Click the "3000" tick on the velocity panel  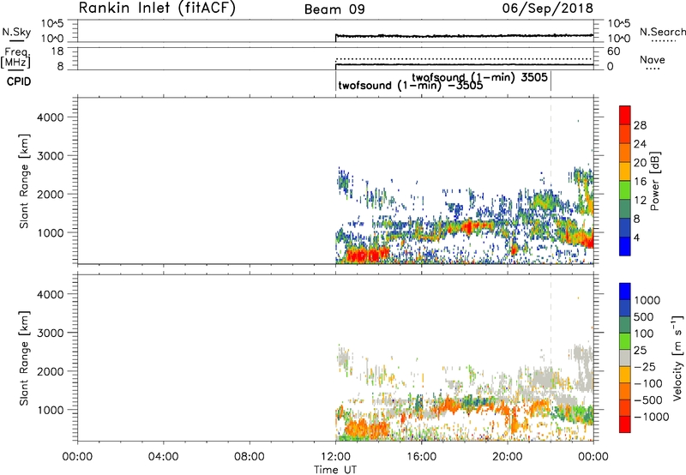(50, 333)
